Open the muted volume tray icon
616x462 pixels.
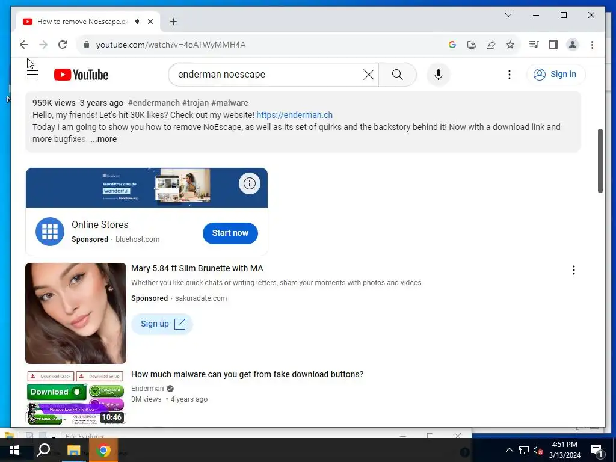[x=538, y=450]
